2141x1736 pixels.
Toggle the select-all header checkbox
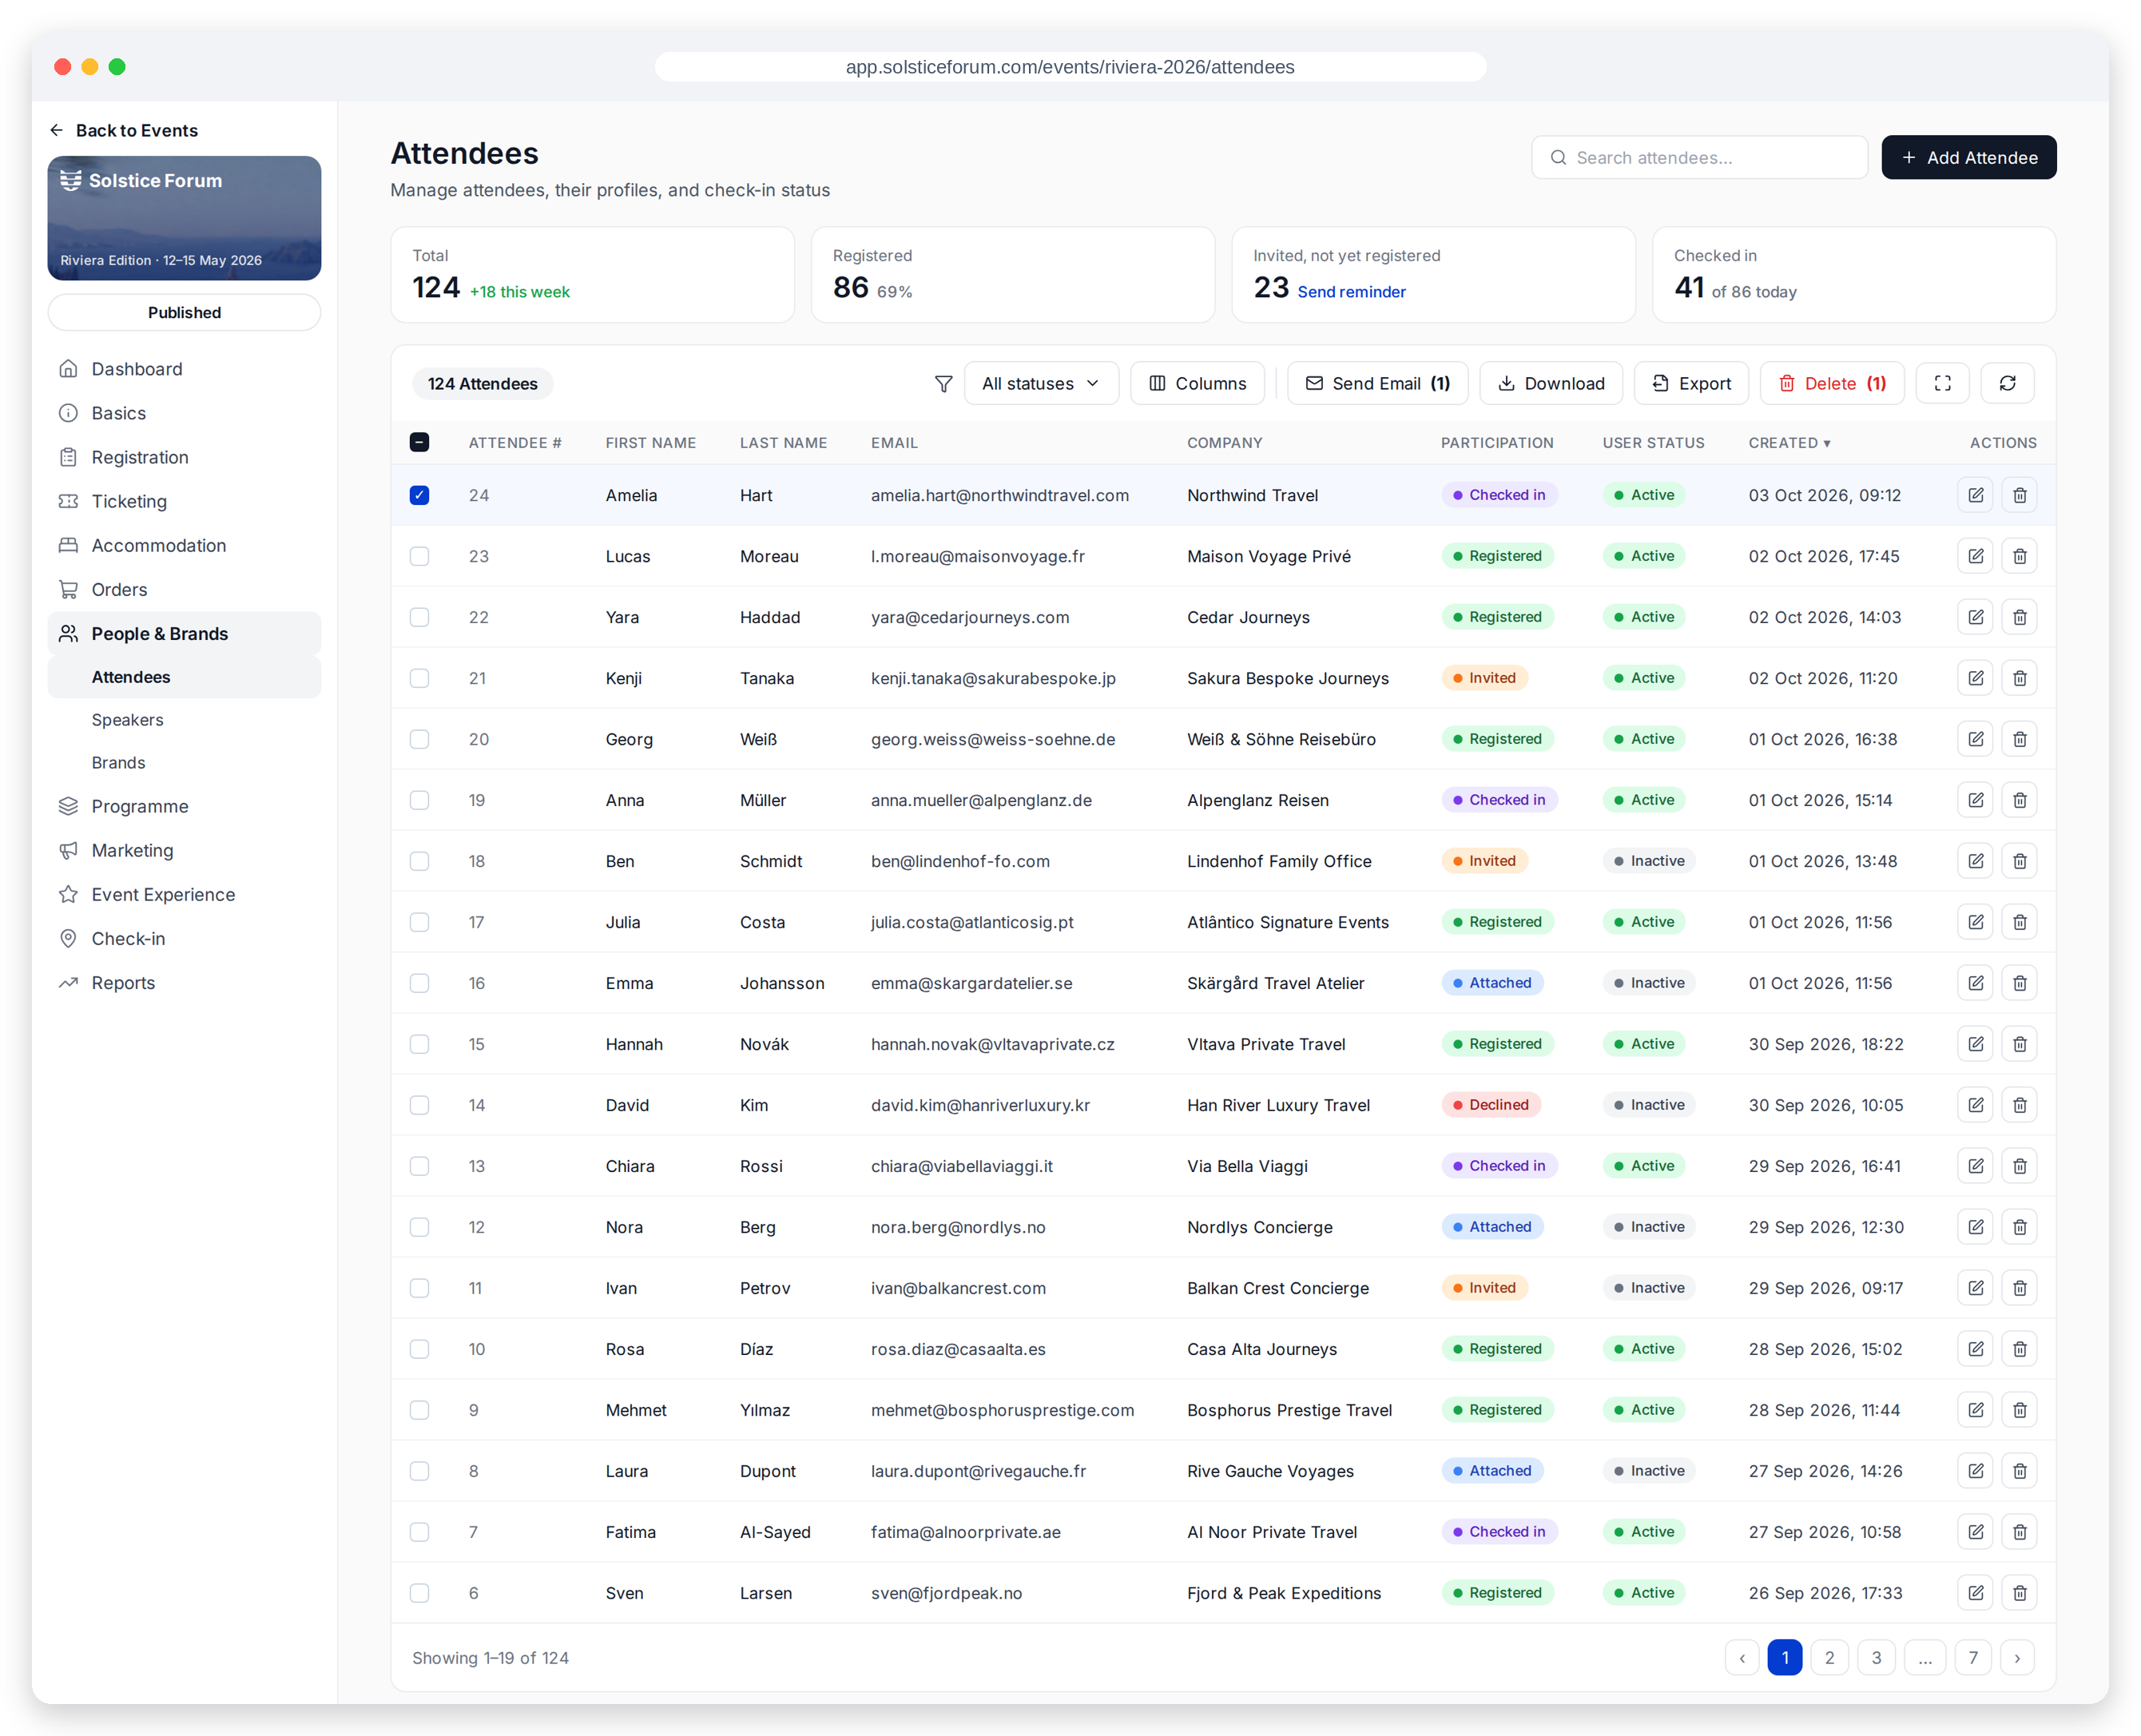pyautogui.click(x=419, y=442)
